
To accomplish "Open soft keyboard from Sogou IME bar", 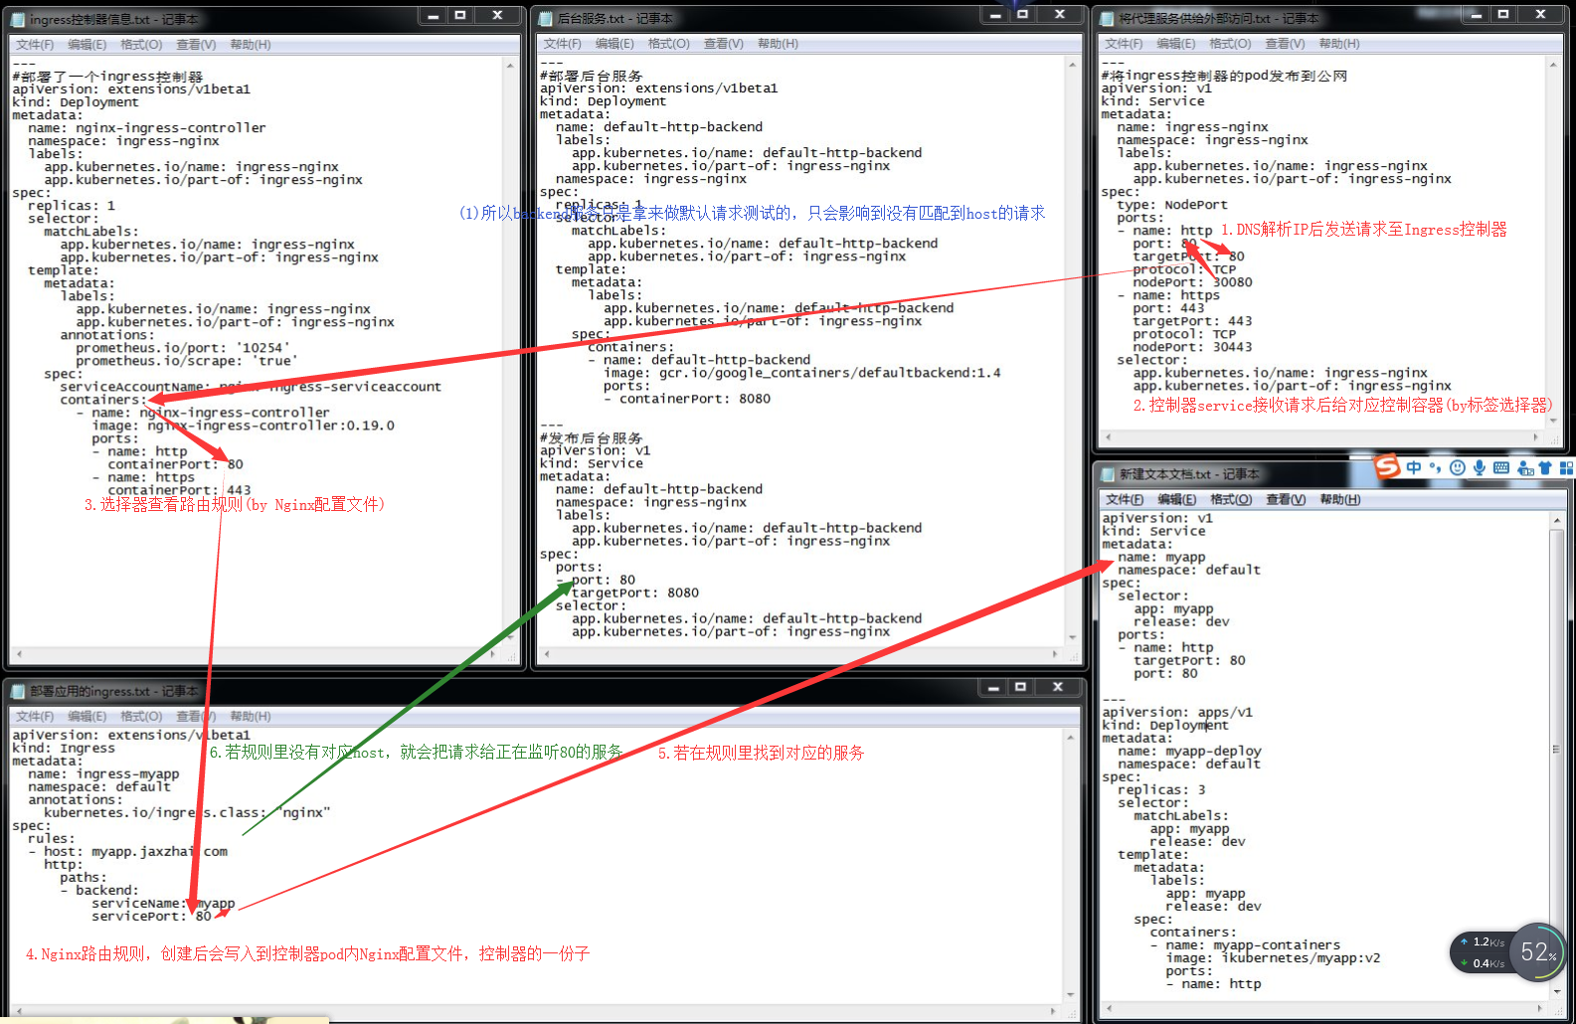I will point(1501,467).
